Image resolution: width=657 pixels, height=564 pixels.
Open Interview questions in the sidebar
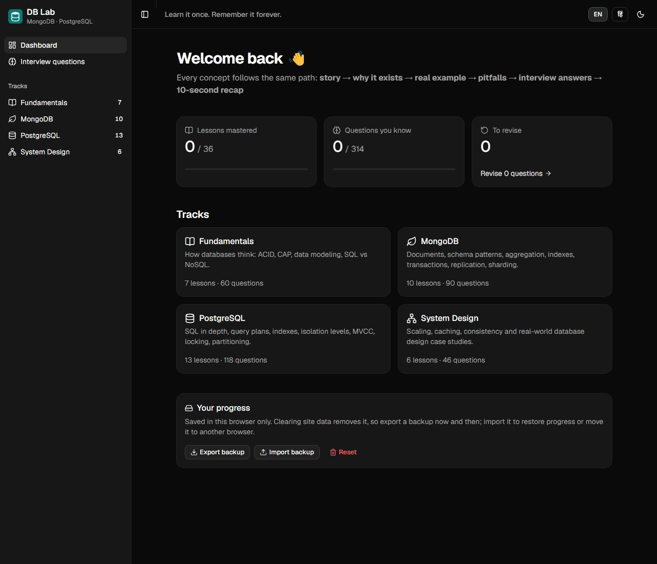tap(65, 62)
